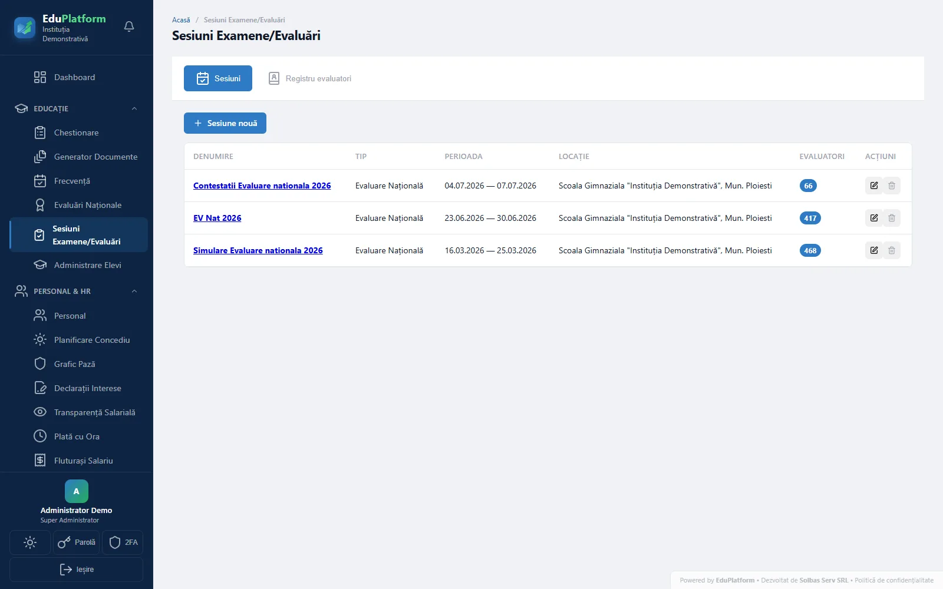
Task: Edit the Contestatii Evaluare nationala 2026 session
Action: [x=874, y=186]
